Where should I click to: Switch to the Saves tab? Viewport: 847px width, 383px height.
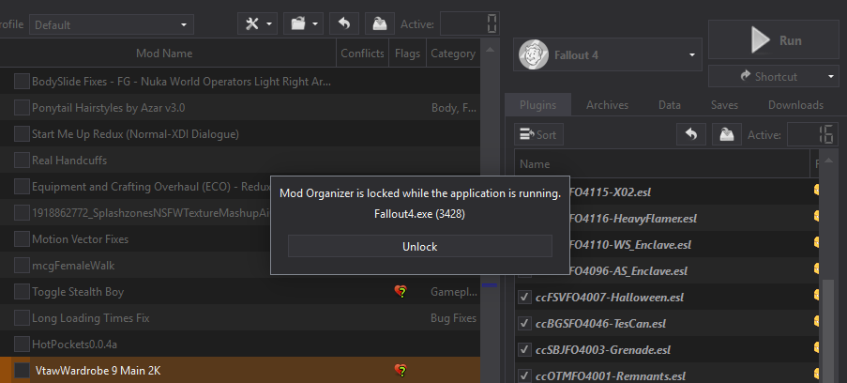tap(724, 105)
